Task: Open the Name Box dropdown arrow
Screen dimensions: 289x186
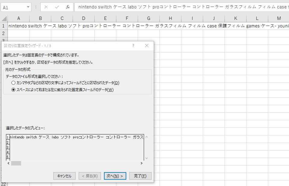Action: coord(28,7)
